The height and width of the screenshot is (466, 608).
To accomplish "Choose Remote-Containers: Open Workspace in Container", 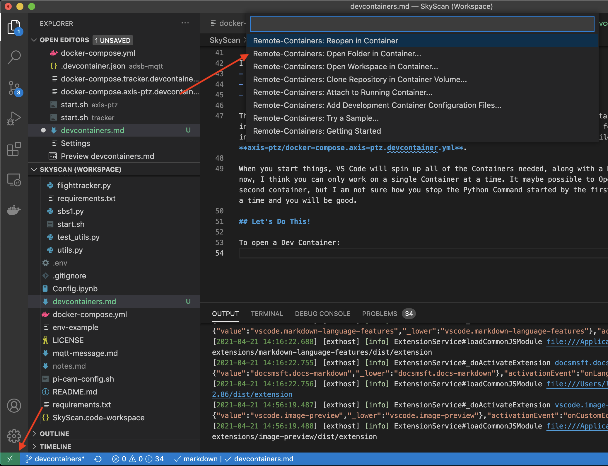I will pos(422,67).
